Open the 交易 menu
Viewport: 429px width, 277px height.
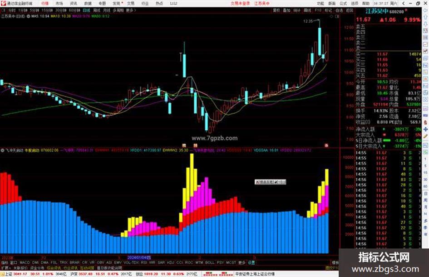pos(130,3)
